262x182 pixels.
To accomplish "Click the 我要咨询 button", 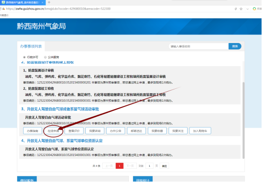I will 95,131.
